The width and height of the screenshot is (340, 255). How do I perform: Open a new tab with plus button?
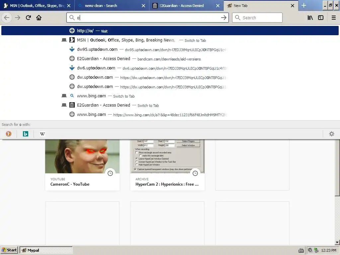point(304,5)
